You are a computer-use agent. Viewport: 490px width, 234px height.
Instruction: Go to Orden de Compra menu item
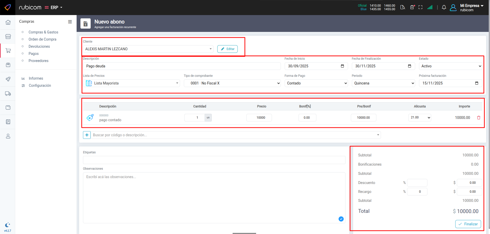point(42,39)
